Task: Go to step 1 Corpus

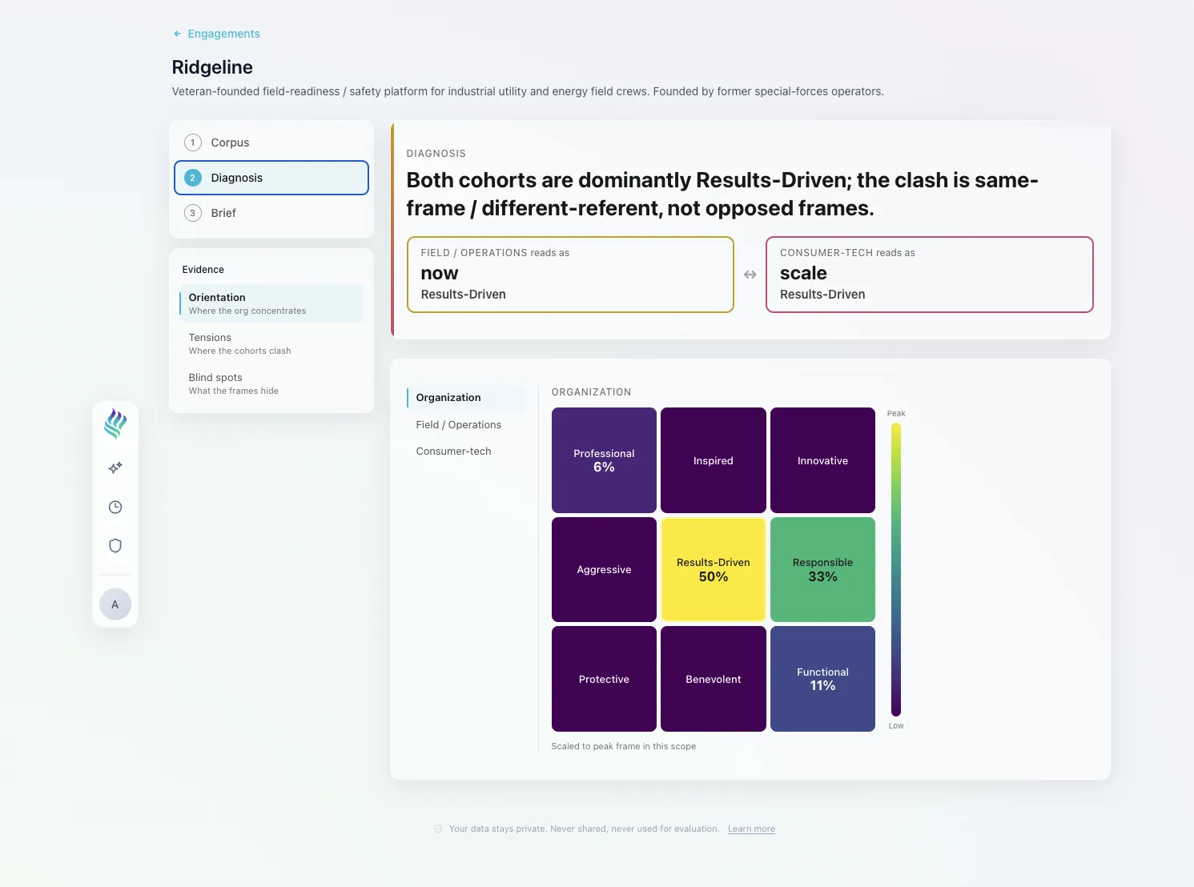Action: pos(271,142)
